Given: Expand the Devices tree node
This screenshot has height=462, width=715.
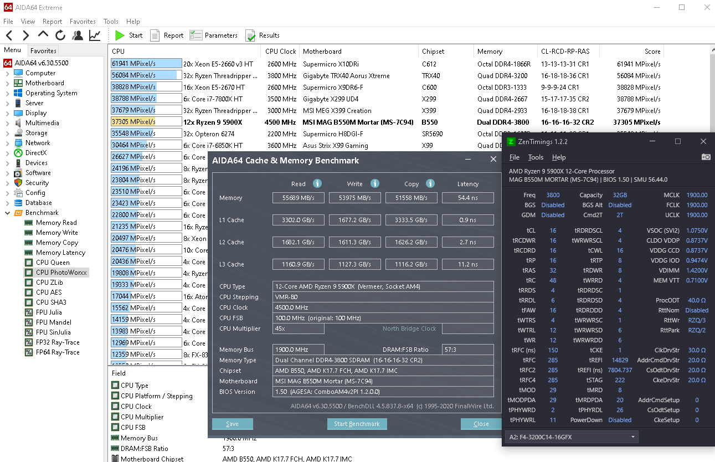Looking at the screenshot, I should [8, 163].
